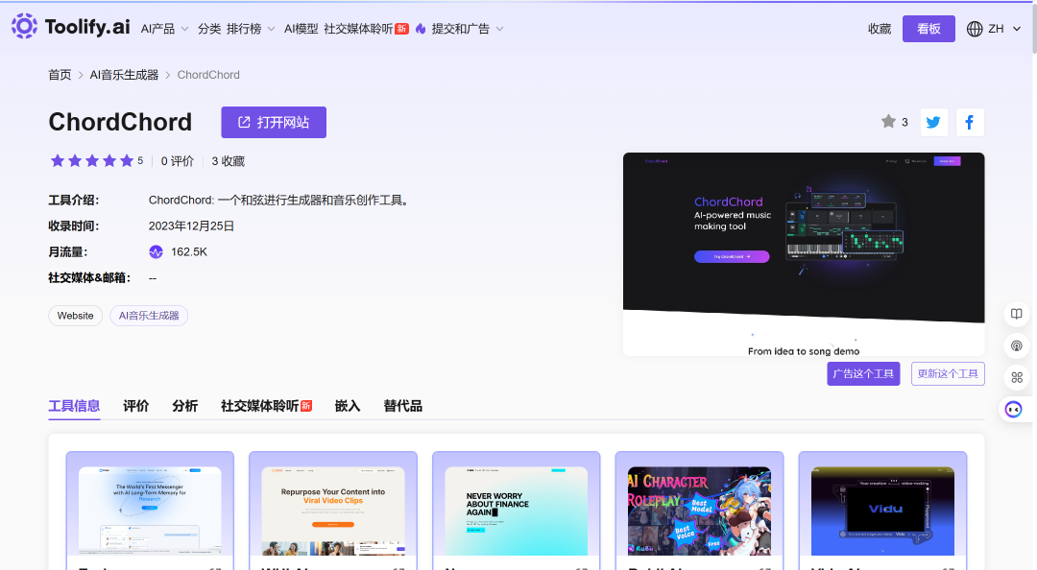The height and width of the screenshot is (570, 1037).
Task: Open the chatbot face icon in sidebar
Action: click(1013, 410)
